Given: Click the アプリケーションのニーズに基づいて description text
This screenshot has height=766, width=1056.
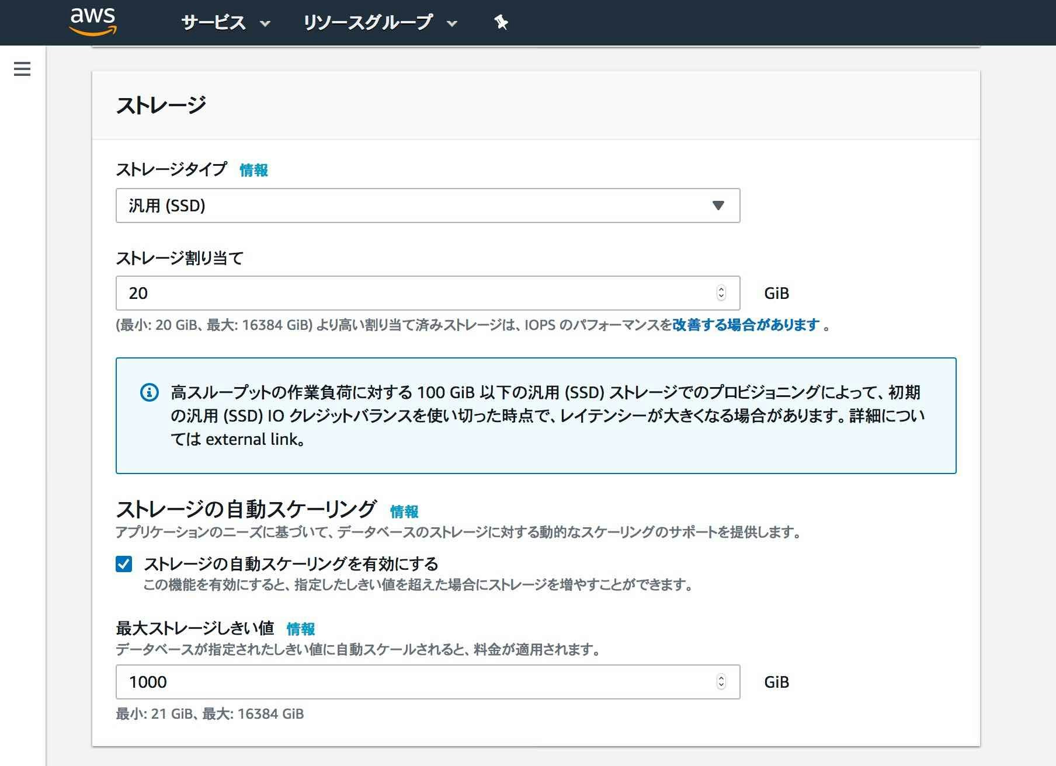Looking at the screenshot, I should coord(458,532).
